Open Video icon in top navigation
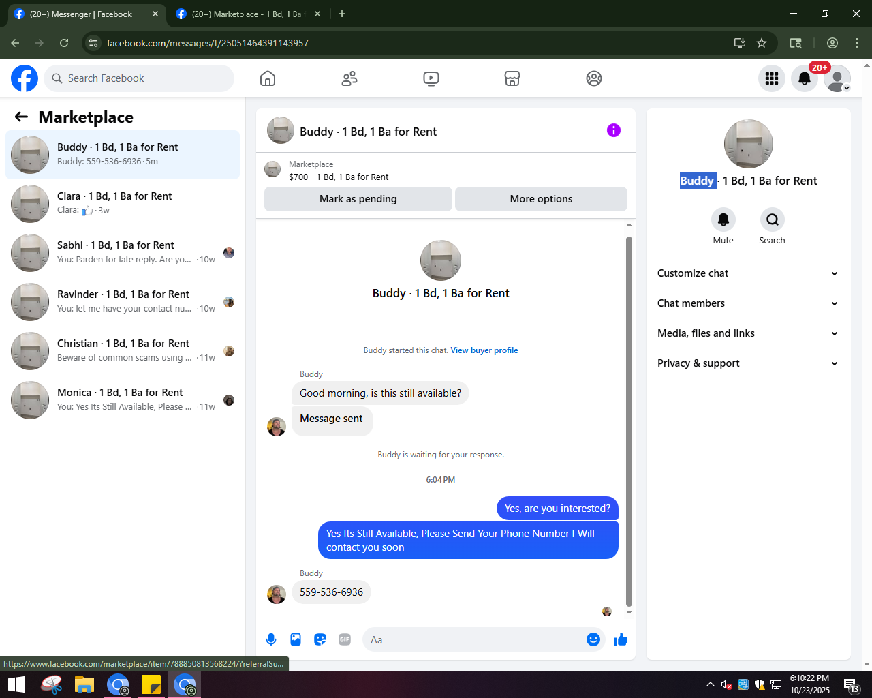The height and width of the screenshot is (698, 872). click(431, 78)
